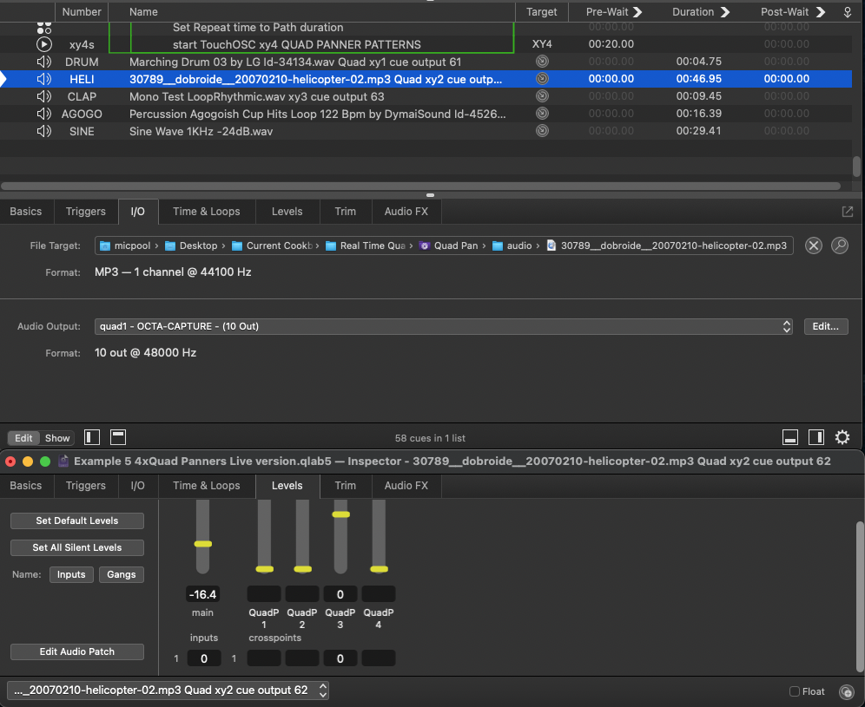Open the cue selector dropdown at the bottom
This screenshot has width=865, height=707.
coord(168,691)
